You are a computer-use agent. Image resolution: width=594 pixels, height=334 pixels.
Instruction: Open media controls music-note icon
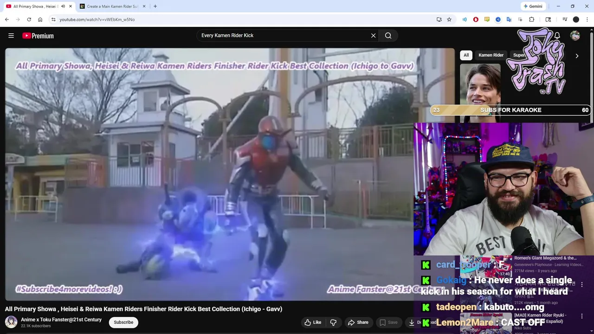coord(565,19)
